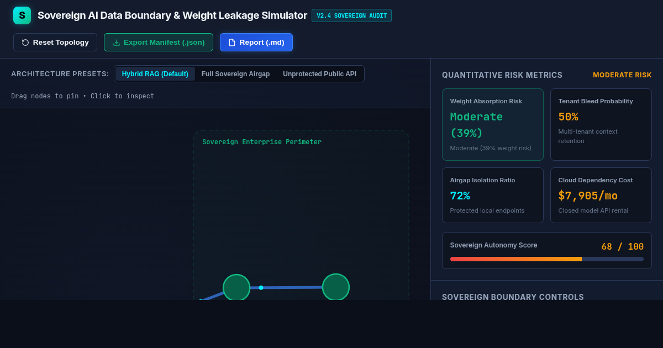Click the cyan dot on the node link
The height and width of the screenshot is (348, 663).
(261, 287)
